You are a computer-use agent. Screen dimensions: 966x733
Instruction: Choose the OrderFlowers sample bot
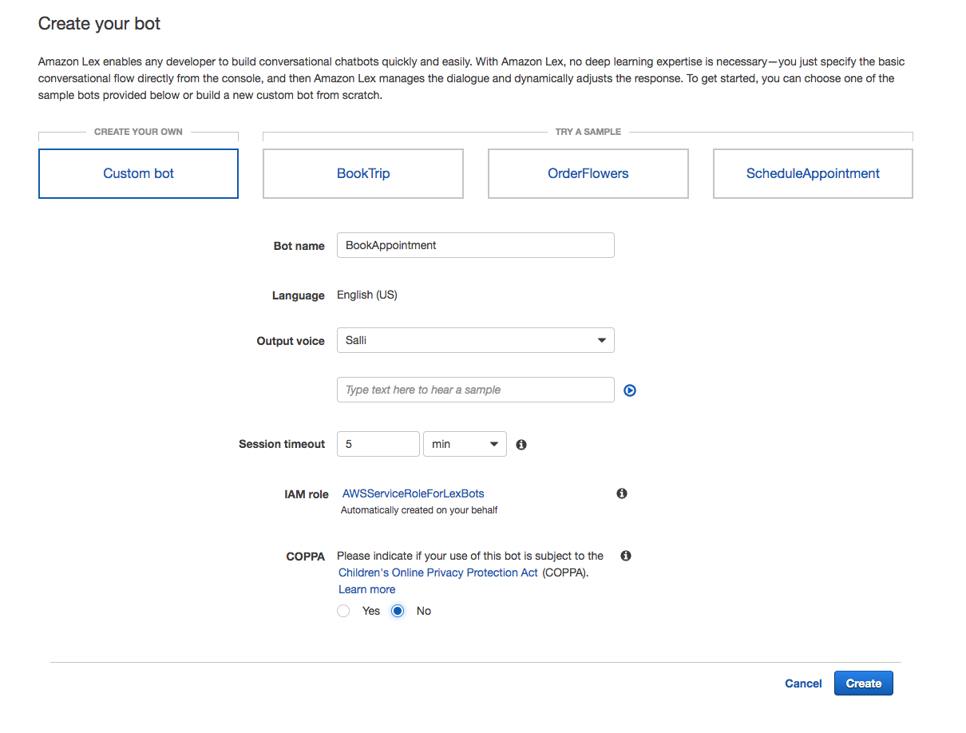point(588,173)
